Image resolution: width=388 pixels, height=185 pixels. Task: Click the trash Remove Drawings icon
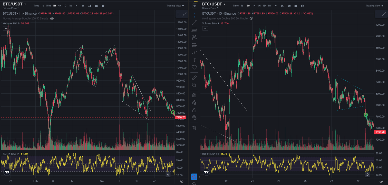click(x=194, y=128)
